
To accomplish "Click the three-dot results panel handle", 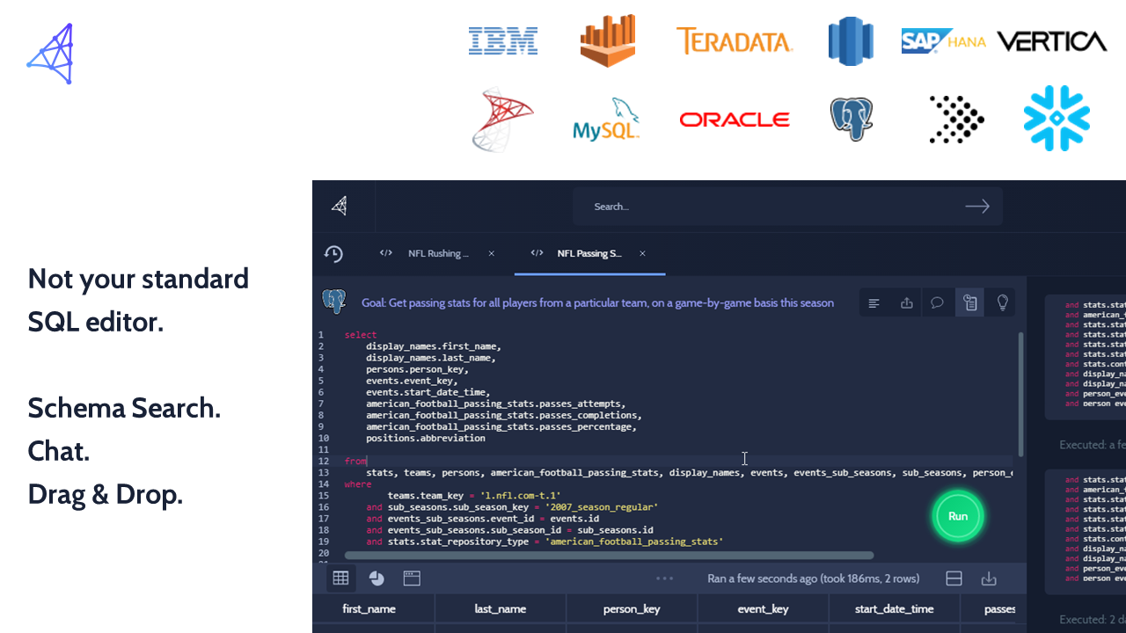I will (665, 578).
